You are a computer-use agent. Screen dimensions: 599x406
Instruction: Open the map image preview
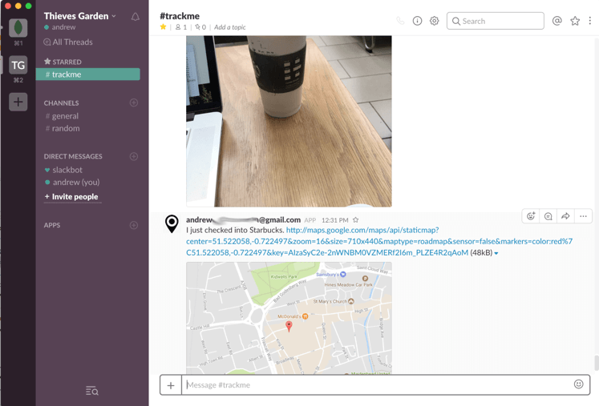tap(289, 318)
